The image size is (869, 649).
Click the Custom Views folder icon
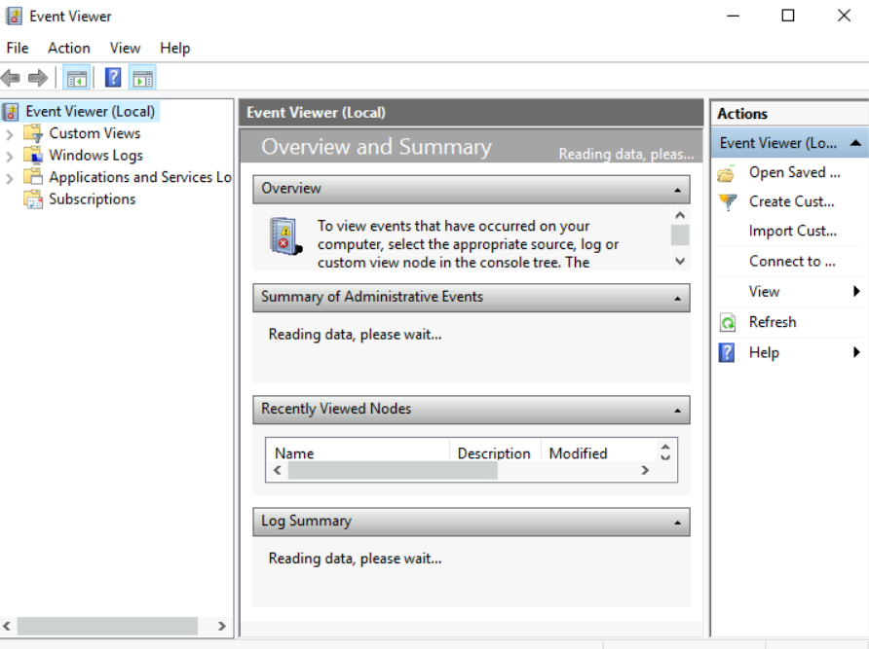click(33, 133)
